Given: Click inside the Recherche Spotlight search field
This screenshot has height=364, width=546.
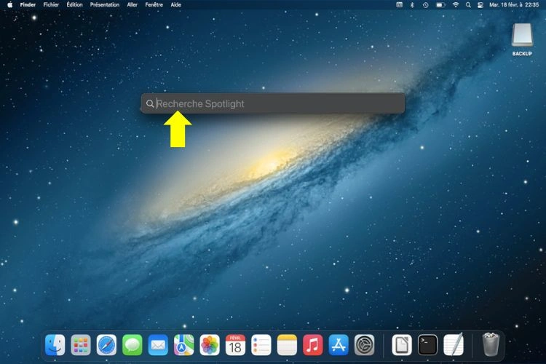Looking at the screenshot, I should (273, 103).
